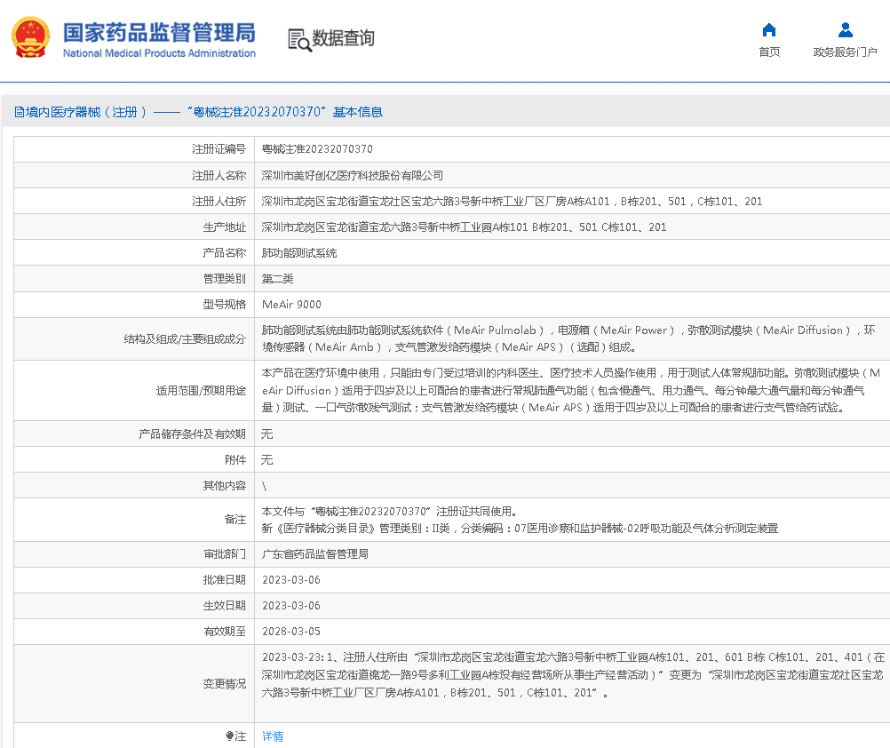The width and height of the screenshot is (890, 748).
Task: Click the pin icon beside 注 label
Action: pyautogui.click(x=230, y=736)
